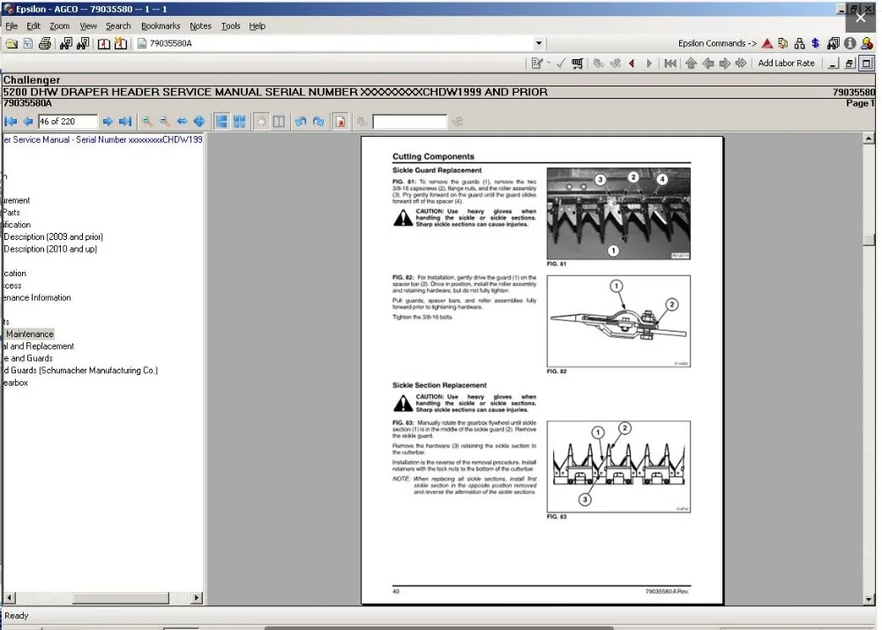Open the Search menu
This screenshot has width=882, height=630.
[118, 26]
